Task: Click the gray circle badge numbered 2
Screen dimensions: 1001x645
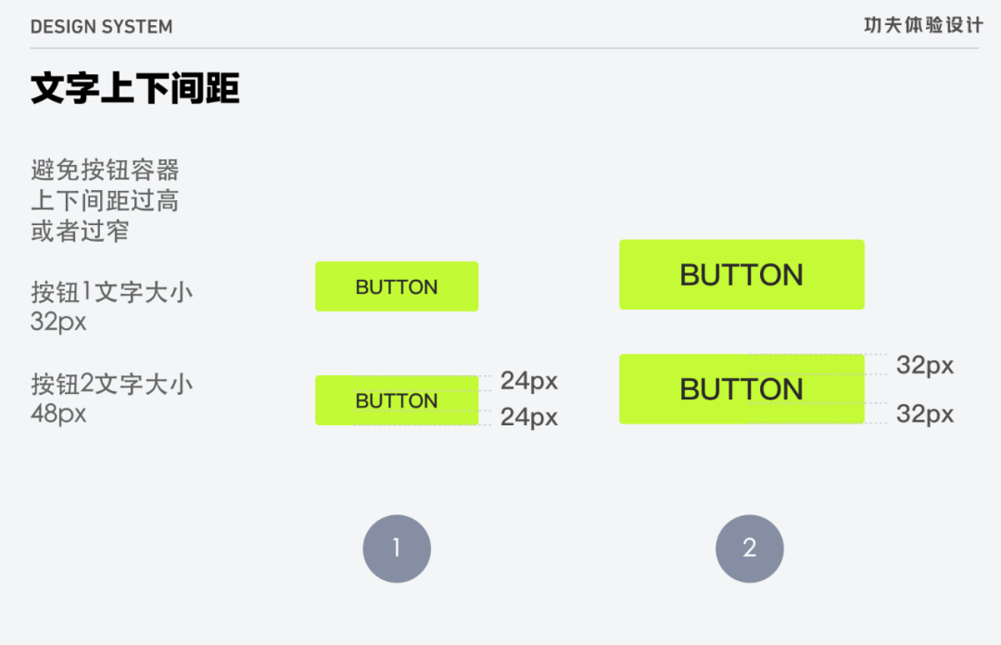Action: [x=750, y=549]
